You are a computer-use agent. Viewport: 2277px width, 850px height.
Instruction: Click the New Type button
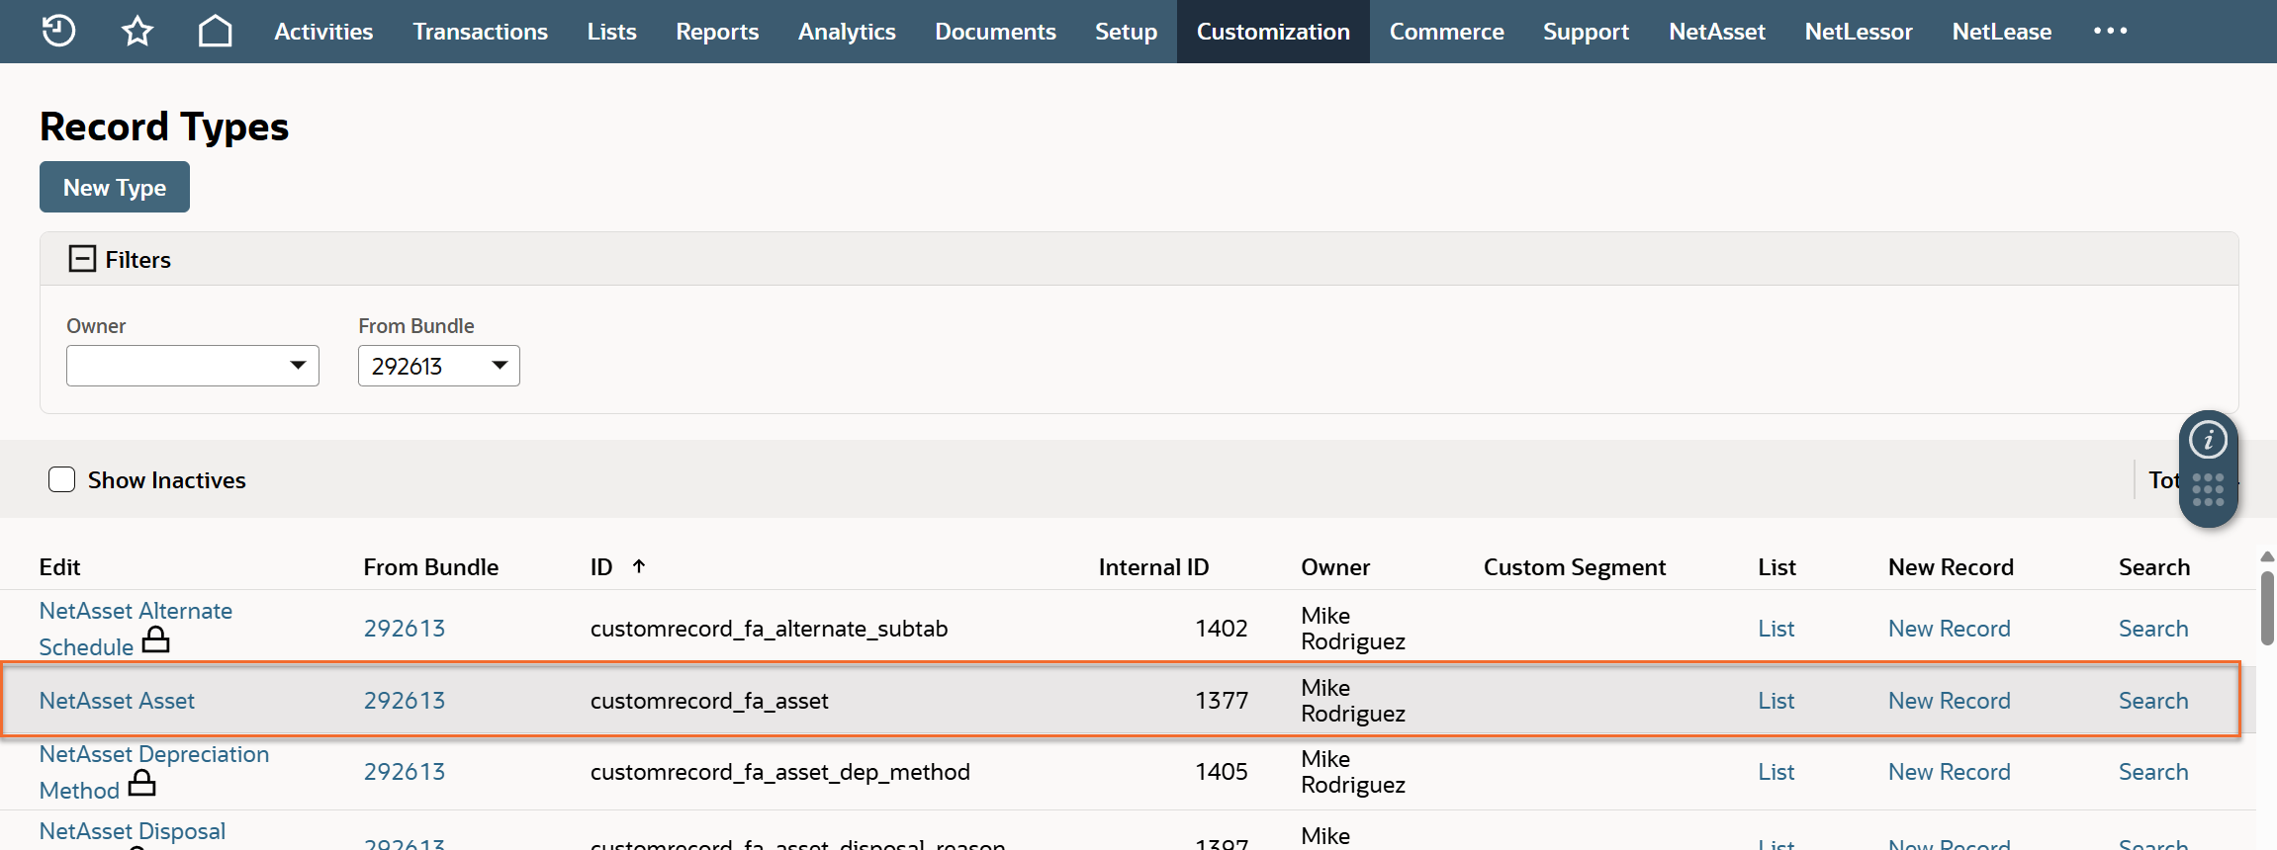point(115,187)
